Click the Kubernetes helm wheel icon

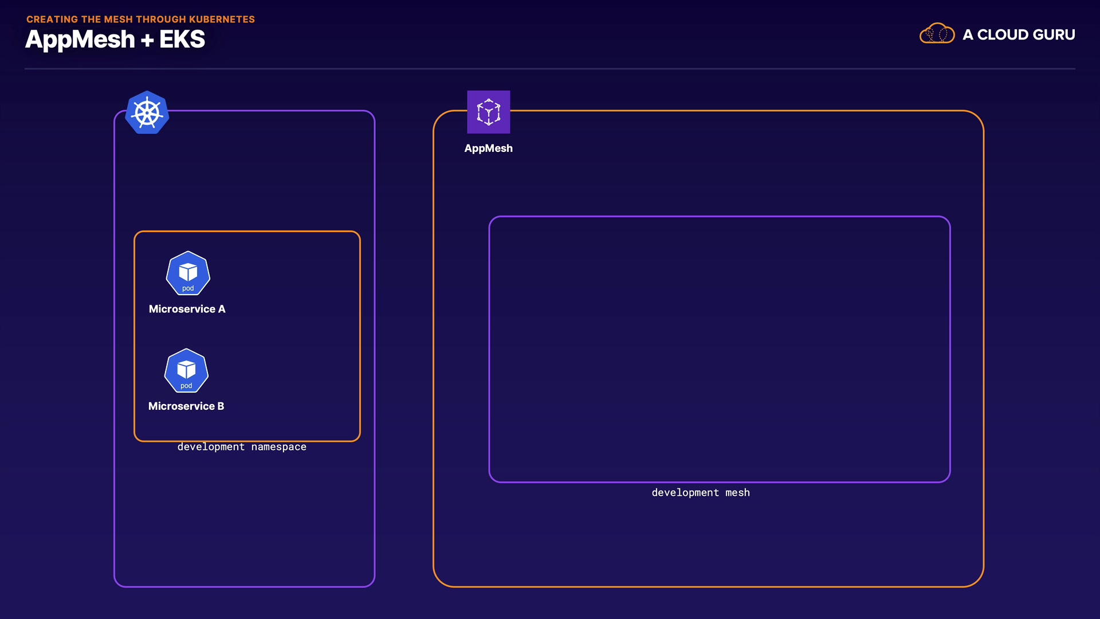147,113
